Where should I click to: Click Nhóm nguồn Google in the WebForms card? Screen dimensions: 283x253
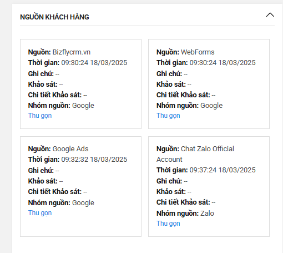(x=189, y=106)
